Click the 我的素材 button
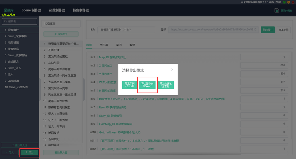Screen dimensions: 296x159 pyautogui.click(x=268, y=30)
